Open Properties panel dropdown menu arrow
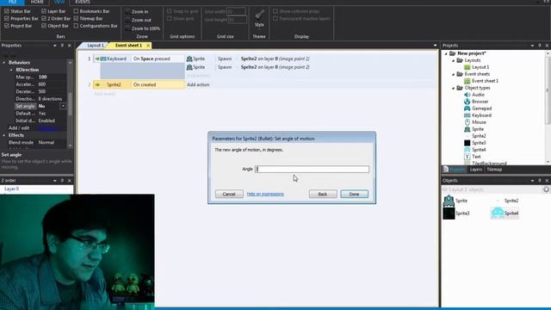The image size is (551, 310). 55,46
